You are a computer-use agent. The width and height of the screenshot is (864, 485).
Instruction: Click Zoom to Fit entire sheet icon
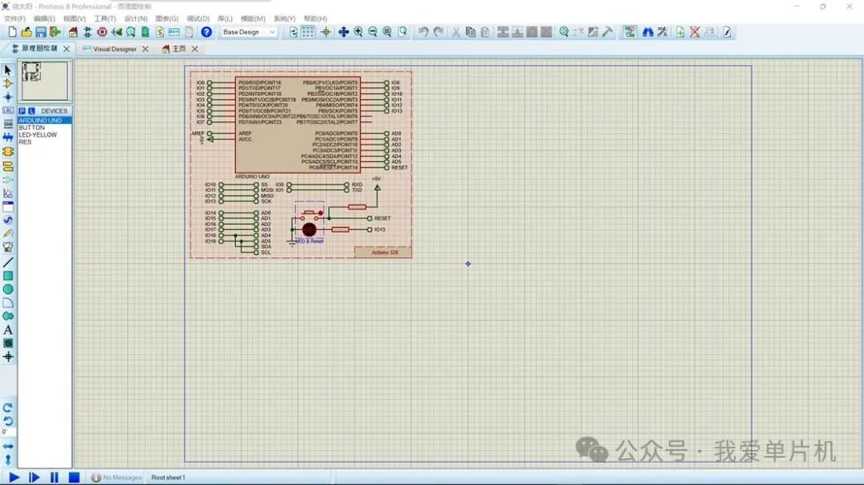pyautogui.click(x=387, y=32)
